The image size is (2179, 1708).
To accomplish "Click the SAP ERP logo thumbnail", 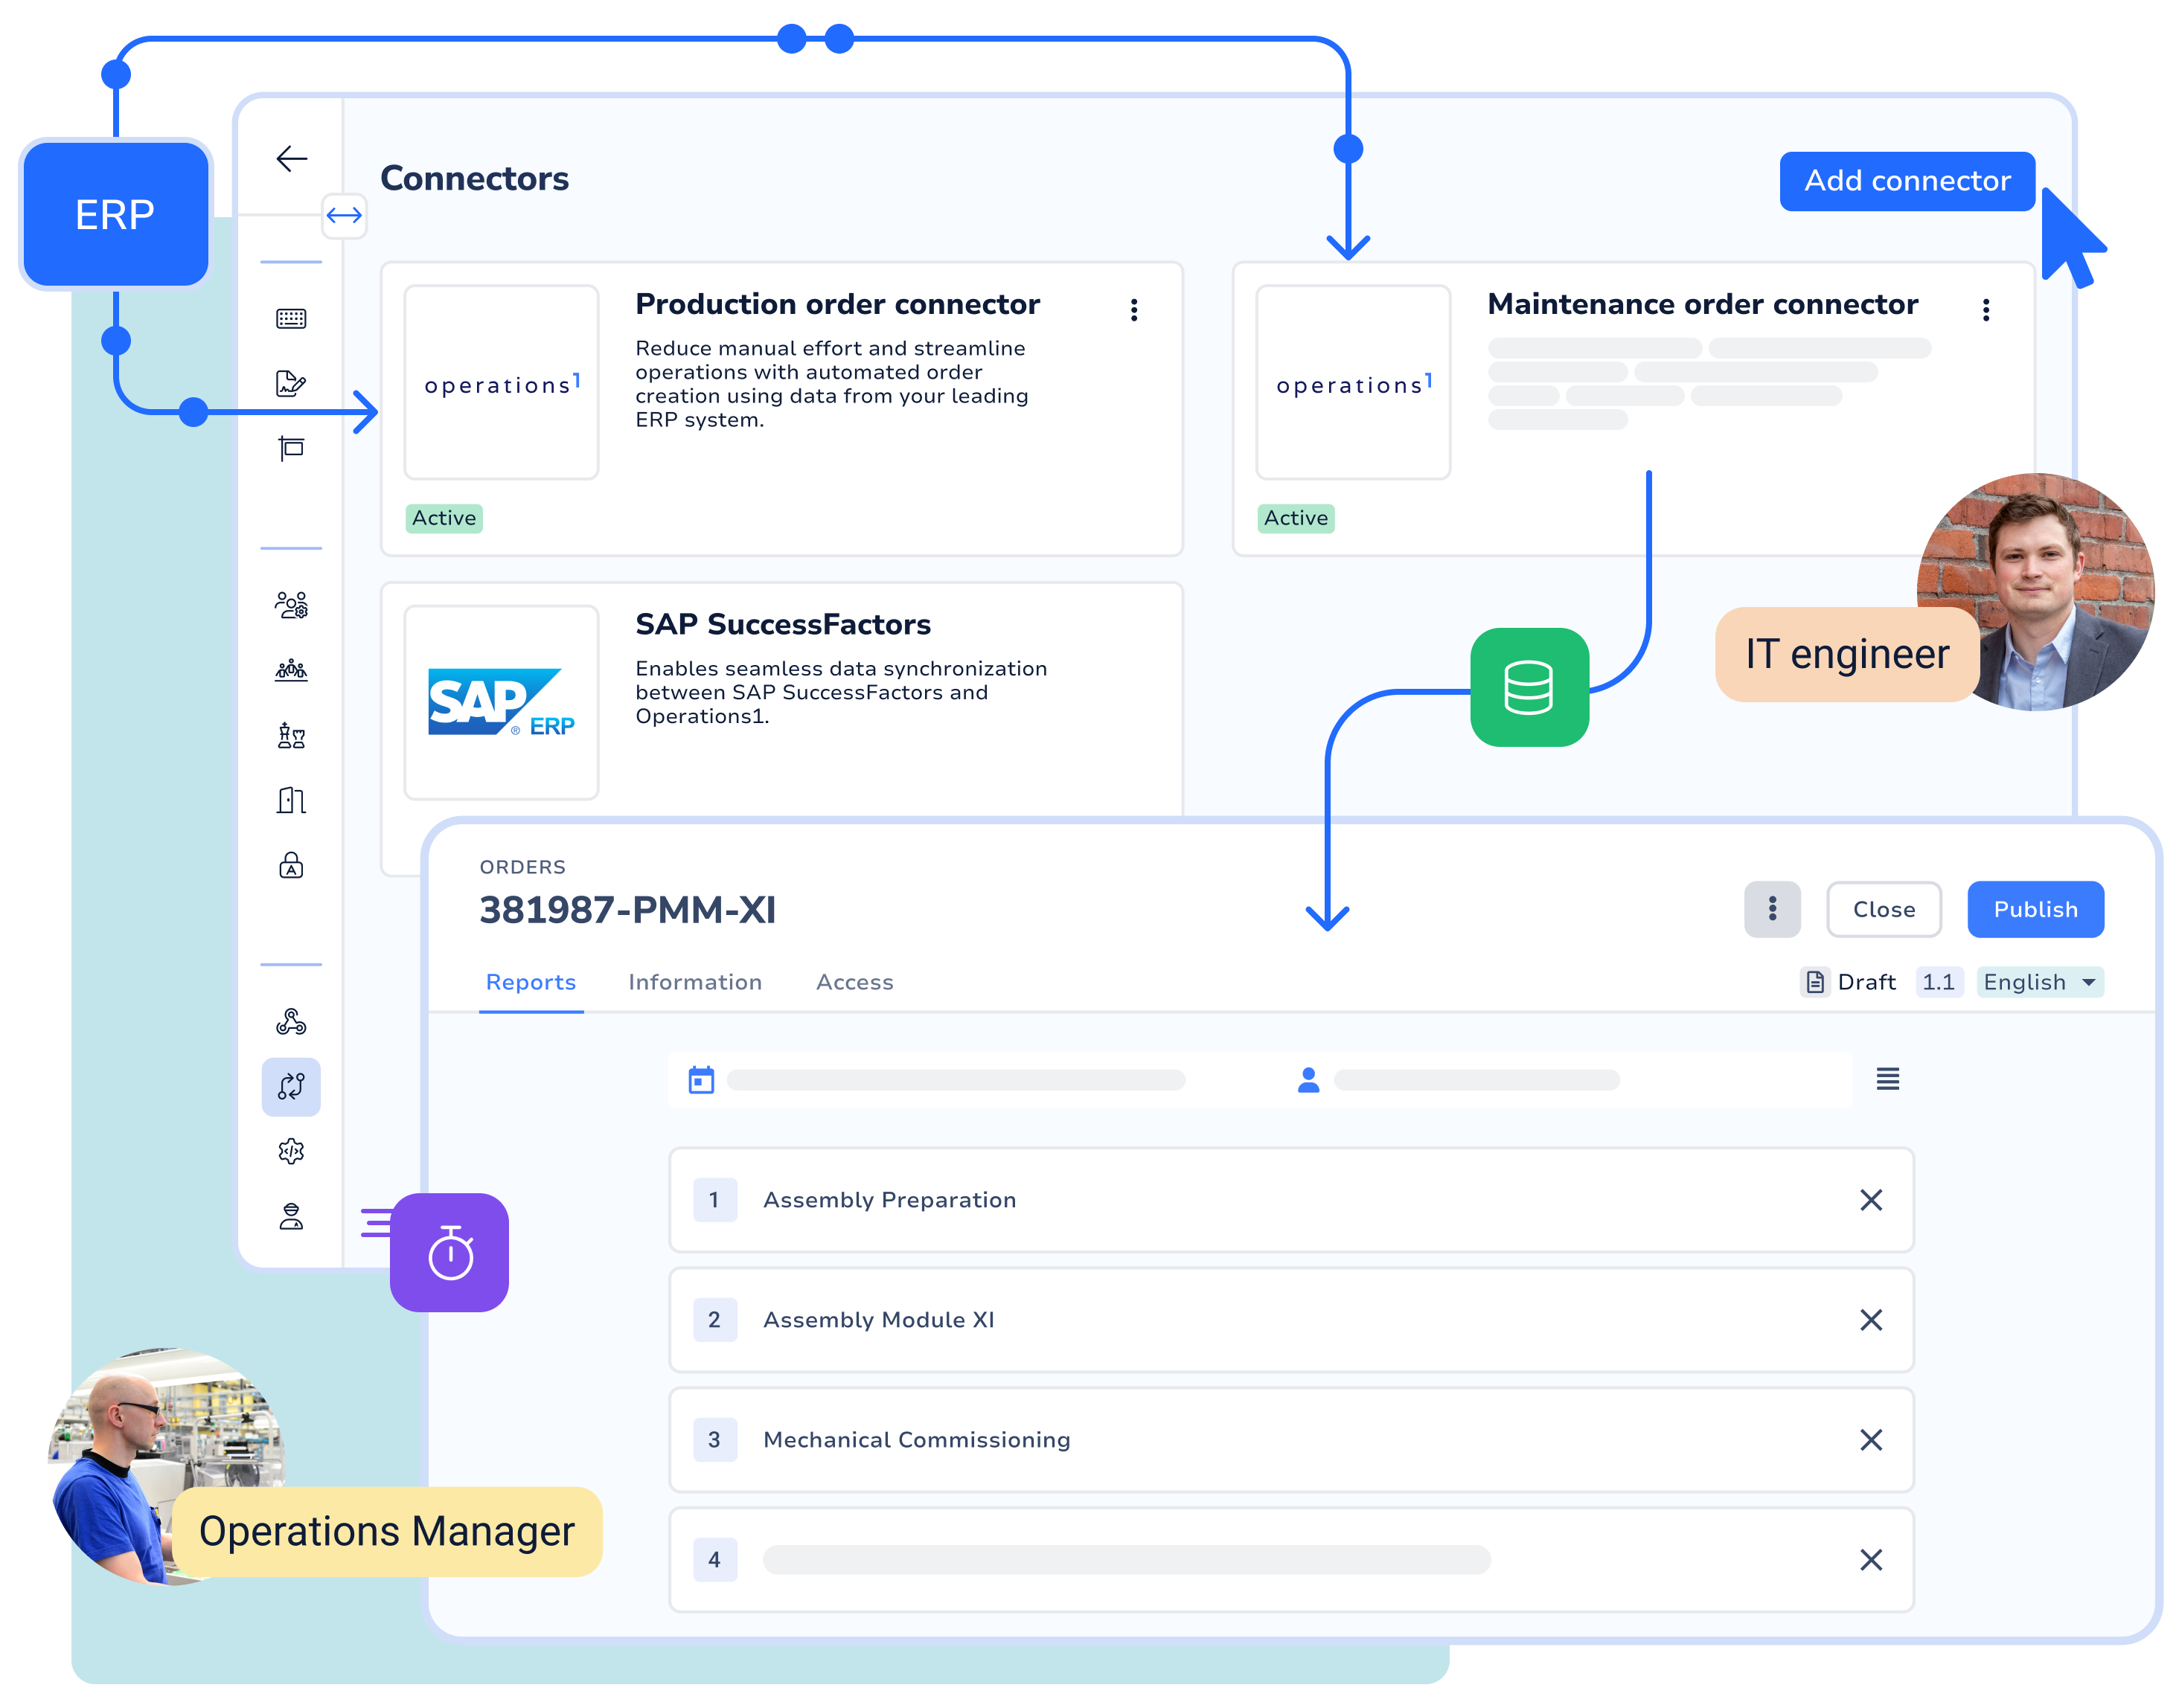I will 500,701.
